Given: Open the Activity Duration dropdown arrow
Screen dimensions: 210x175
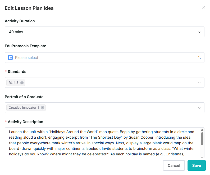Looking at the screenshot, I should point(199,32).
